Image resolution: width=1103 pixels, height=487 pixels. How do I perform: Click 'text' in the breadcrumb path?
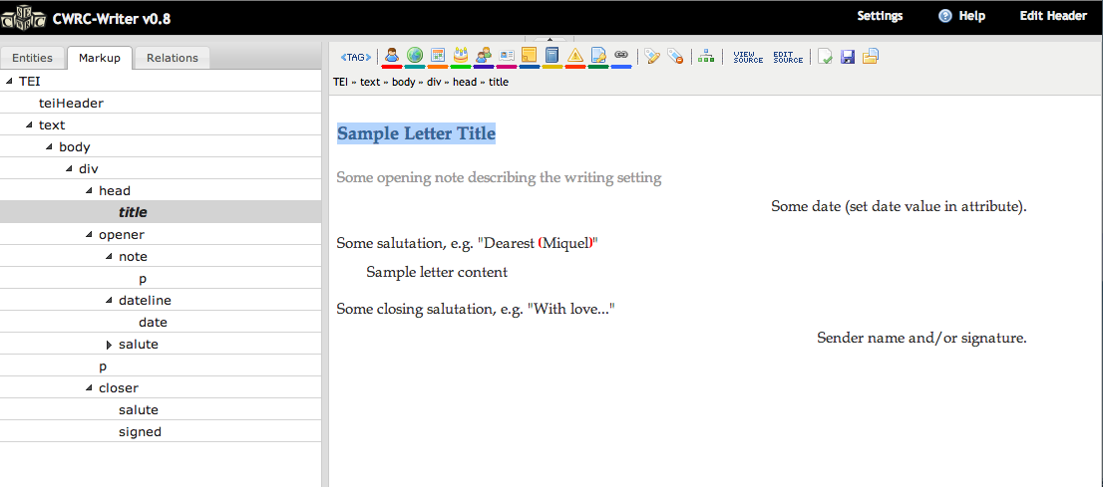[x=370, y=82]
